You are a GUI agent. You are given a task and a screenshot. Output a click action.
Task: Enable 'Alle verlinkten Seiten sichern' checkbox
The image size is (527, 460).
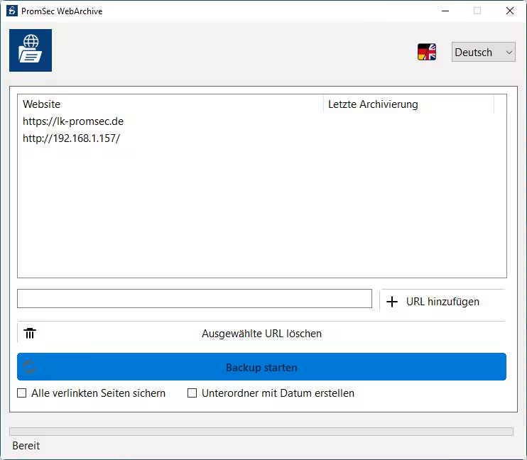tap(22, 393)
